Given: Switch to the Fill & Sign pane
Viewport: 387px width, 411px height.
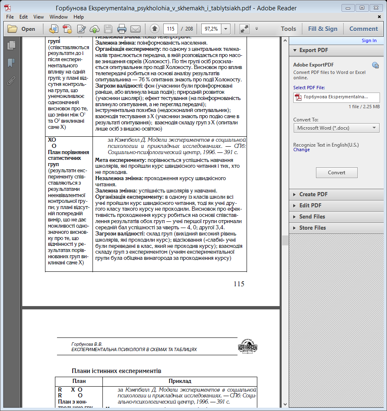Looking at the screenshot, I should tap(323, 29).
